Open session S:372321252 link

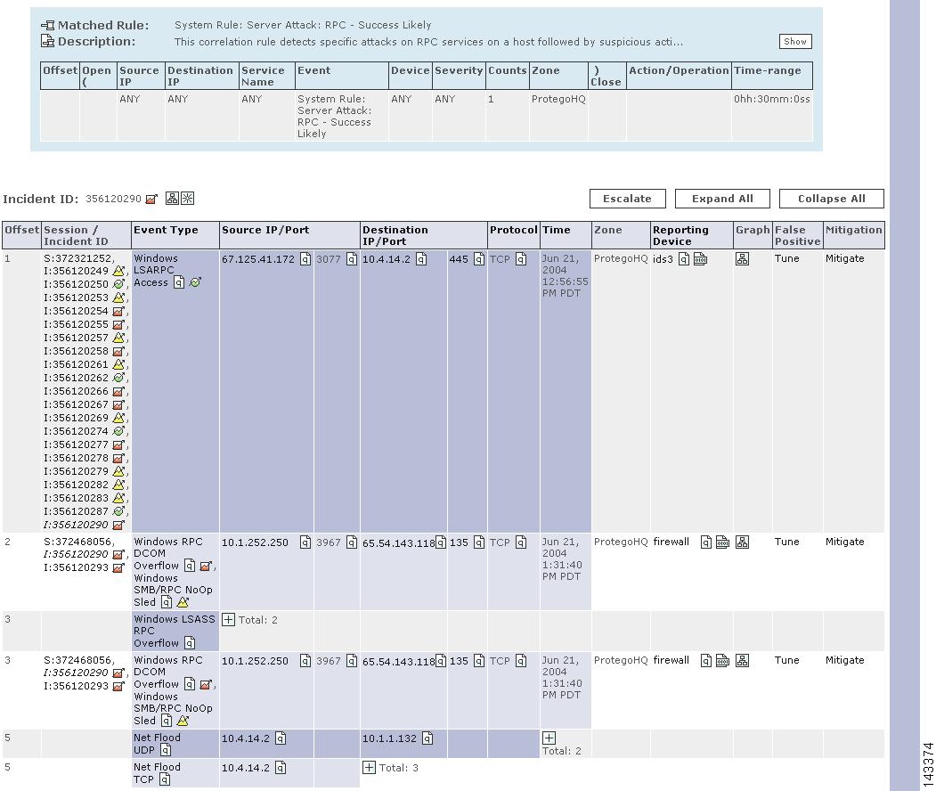78,259
